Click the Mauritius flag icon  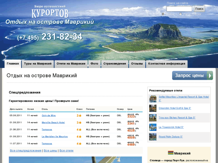pyautogui.click(x=171, y=153)
